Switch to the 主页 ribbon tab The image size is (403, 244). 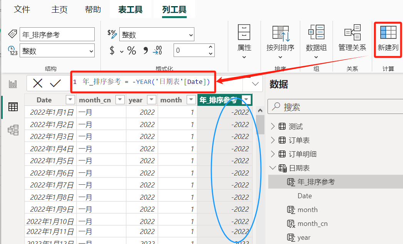click(x=59, y=10)
